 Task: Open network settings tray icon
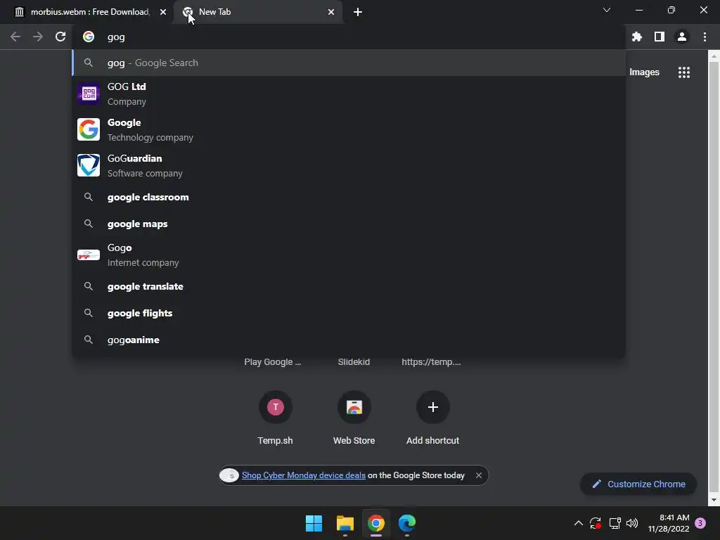click(615, 523)
